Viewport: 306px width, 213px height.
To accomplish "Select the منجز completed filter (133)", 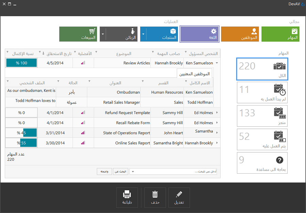I will 262,116.
